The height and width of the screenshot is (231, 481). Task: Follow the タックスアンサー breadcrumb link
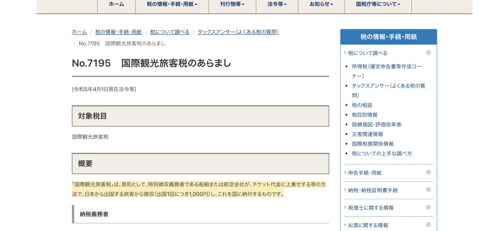click(x=238, y=32)
